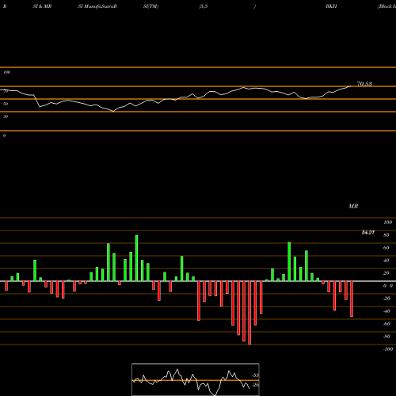Click the 'SI(TM)' header label
Viewport: 396px width, 396px height.
coord(150,6)
